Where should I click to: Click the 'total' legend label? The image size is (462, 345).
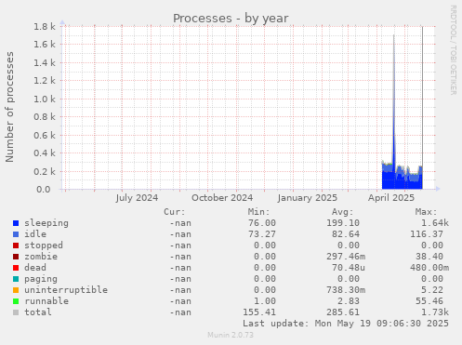point(38,312)
